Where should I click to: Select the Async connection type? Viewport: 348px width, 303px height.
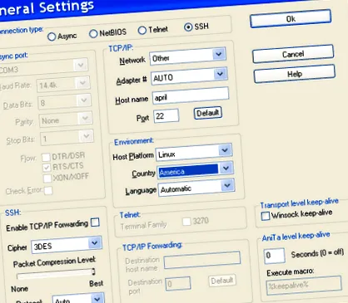52,37
